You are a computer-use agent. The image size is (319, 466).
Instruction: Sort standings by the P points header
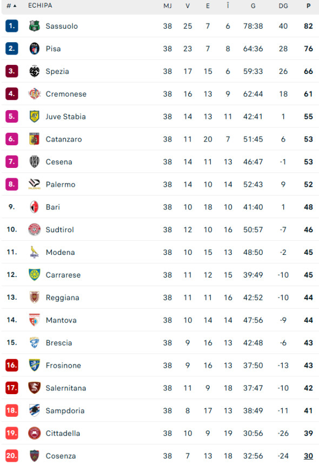point(308,5)
